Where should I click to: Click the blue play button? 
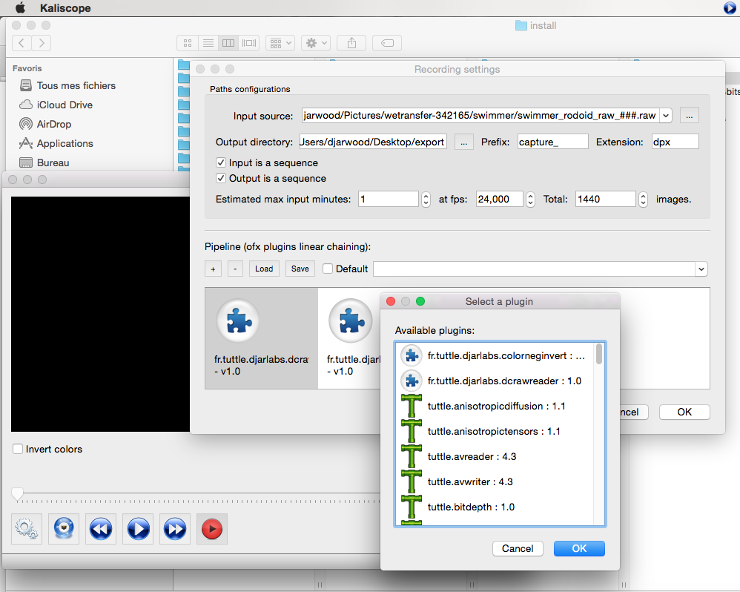click(x=138, y=529)
